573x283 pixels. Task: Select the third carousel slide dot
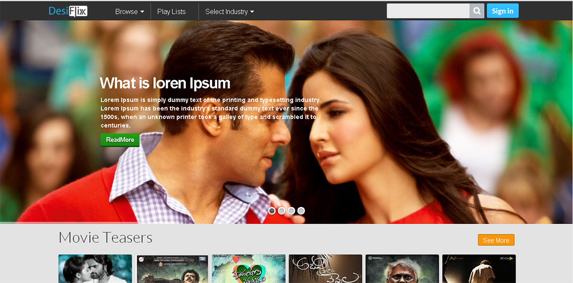click(291, 210)
